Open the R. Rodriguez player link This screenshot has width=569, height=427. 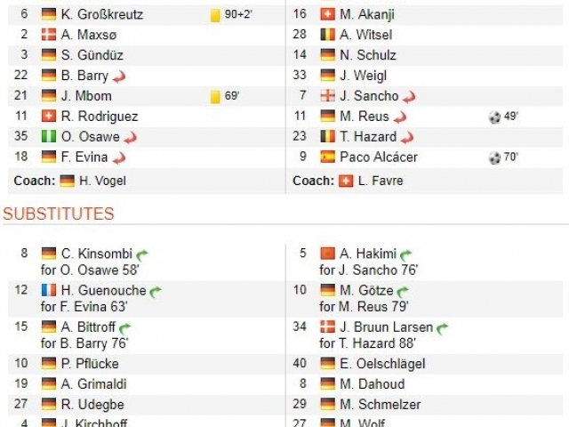[x=100, y=117]
